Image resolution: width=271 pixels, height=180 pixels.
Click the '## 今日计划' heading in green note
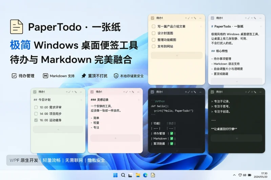(x=42, y=100)
